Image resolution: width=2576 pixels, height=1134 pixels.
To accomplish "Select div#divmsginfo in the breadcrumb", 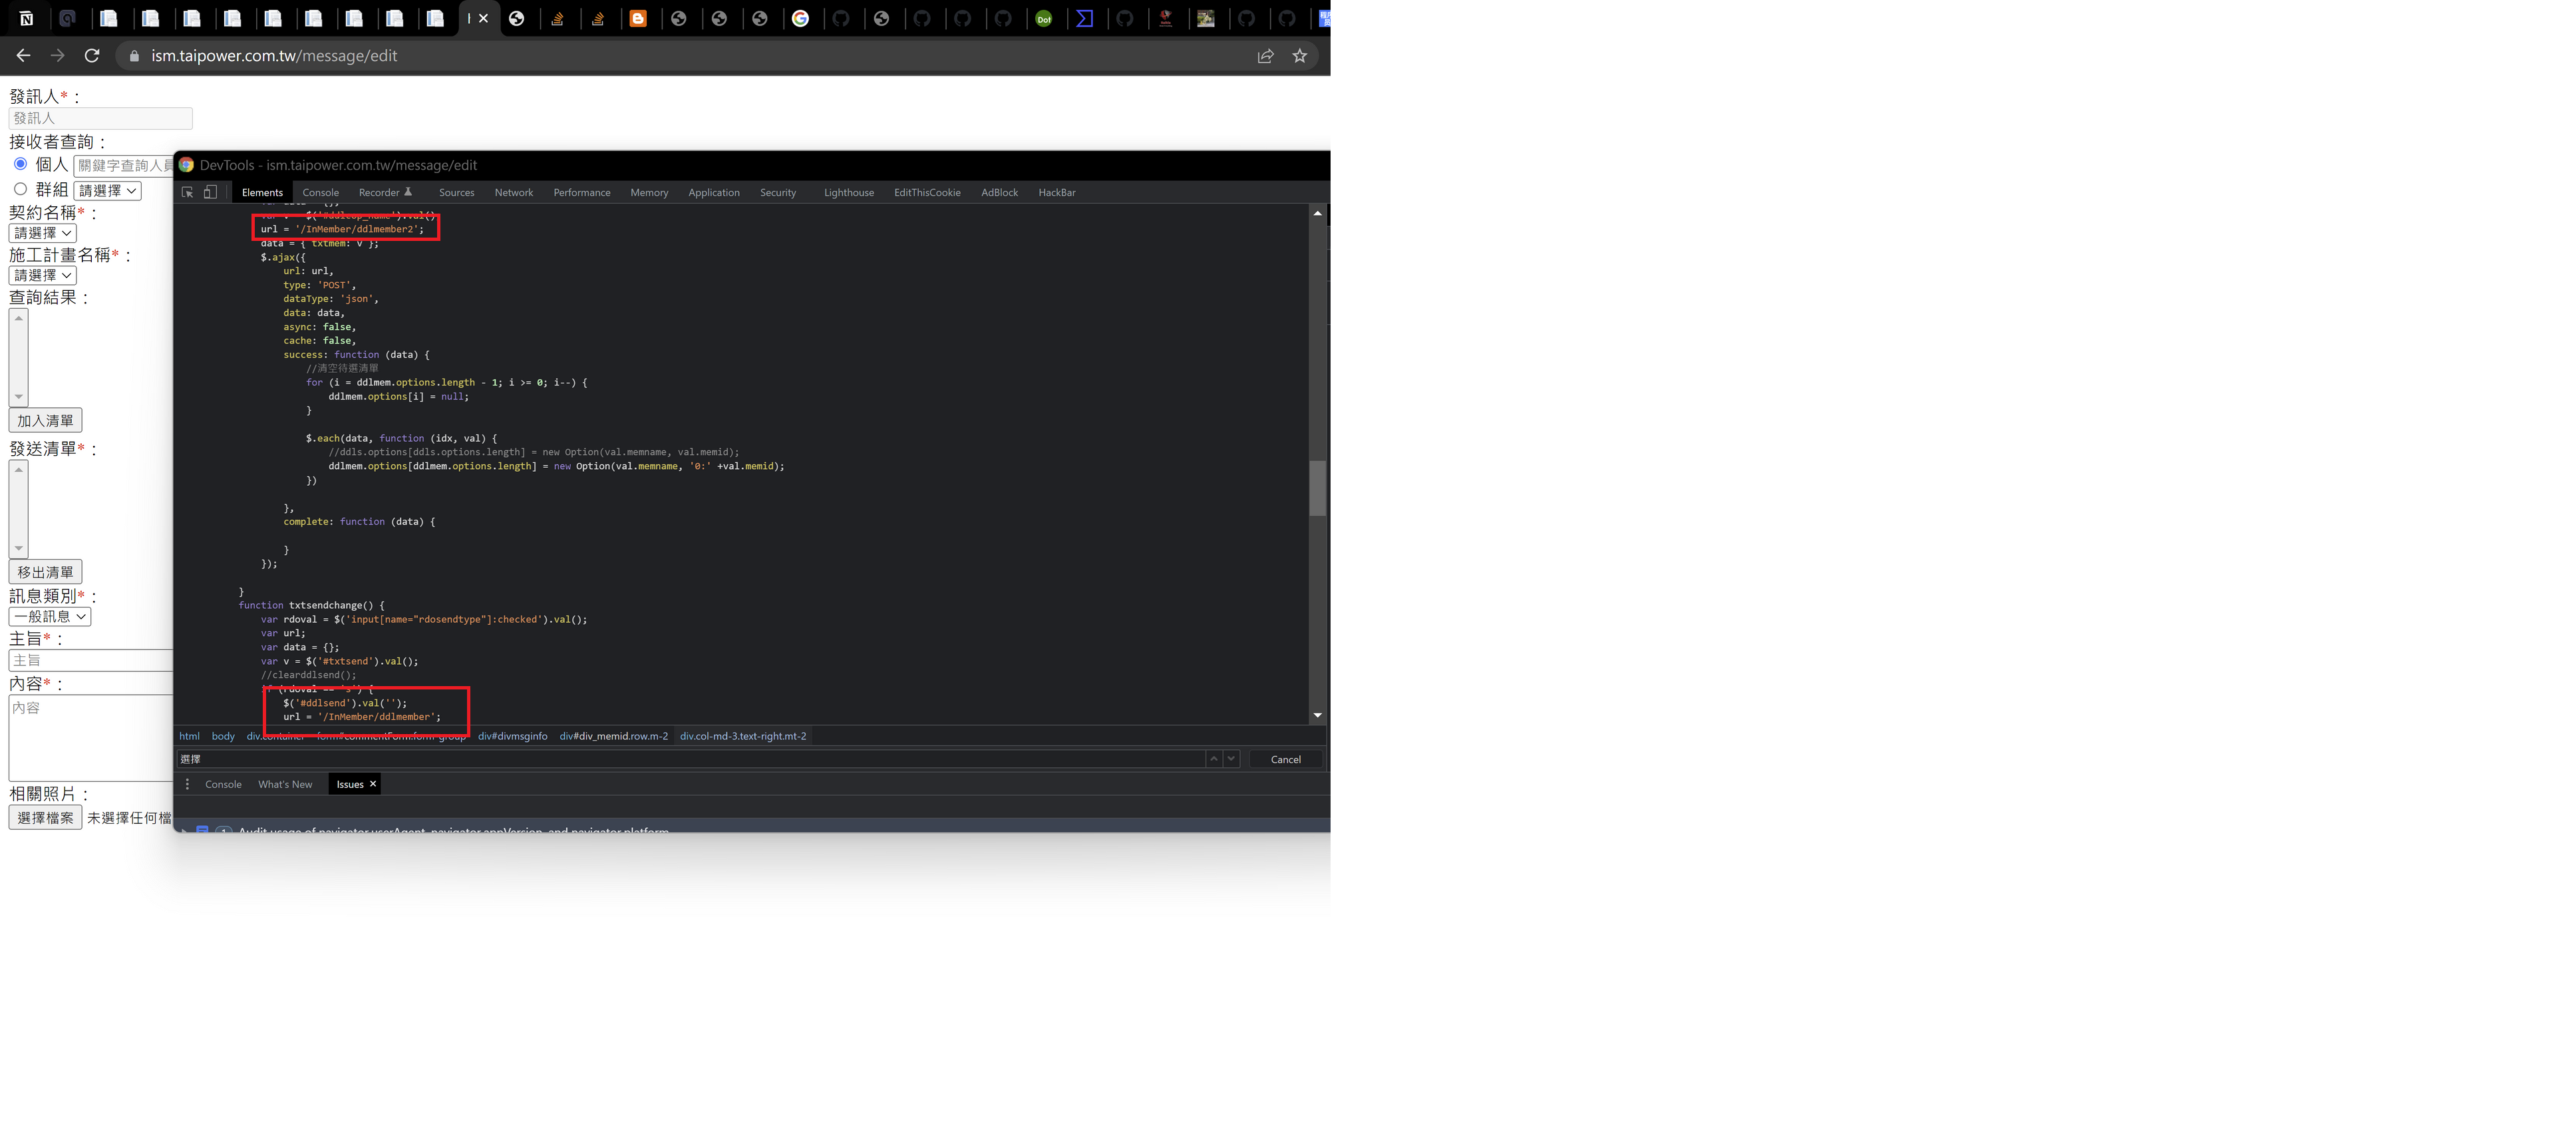I will pos(513,736).
